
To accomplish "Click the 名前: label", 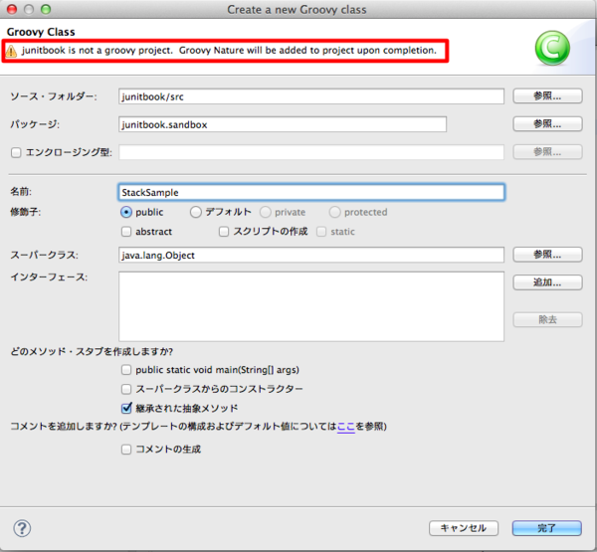I will coord(21,192).
